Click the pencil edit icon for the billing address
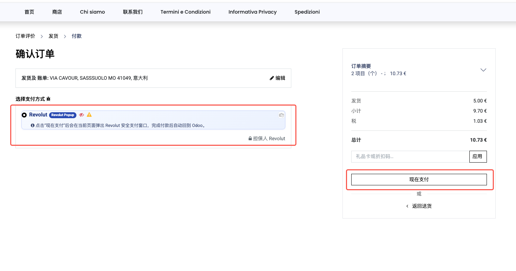This screenshot has height=271, width=516. point(272,78)
